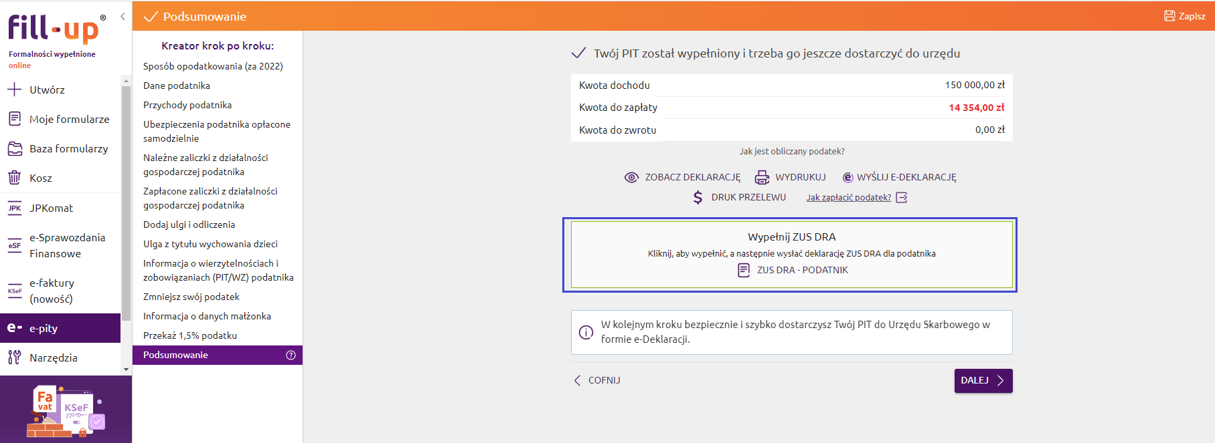Click the Zapisz save icon
Viewport: 1215px width, 443px height.
point(1169,16)
